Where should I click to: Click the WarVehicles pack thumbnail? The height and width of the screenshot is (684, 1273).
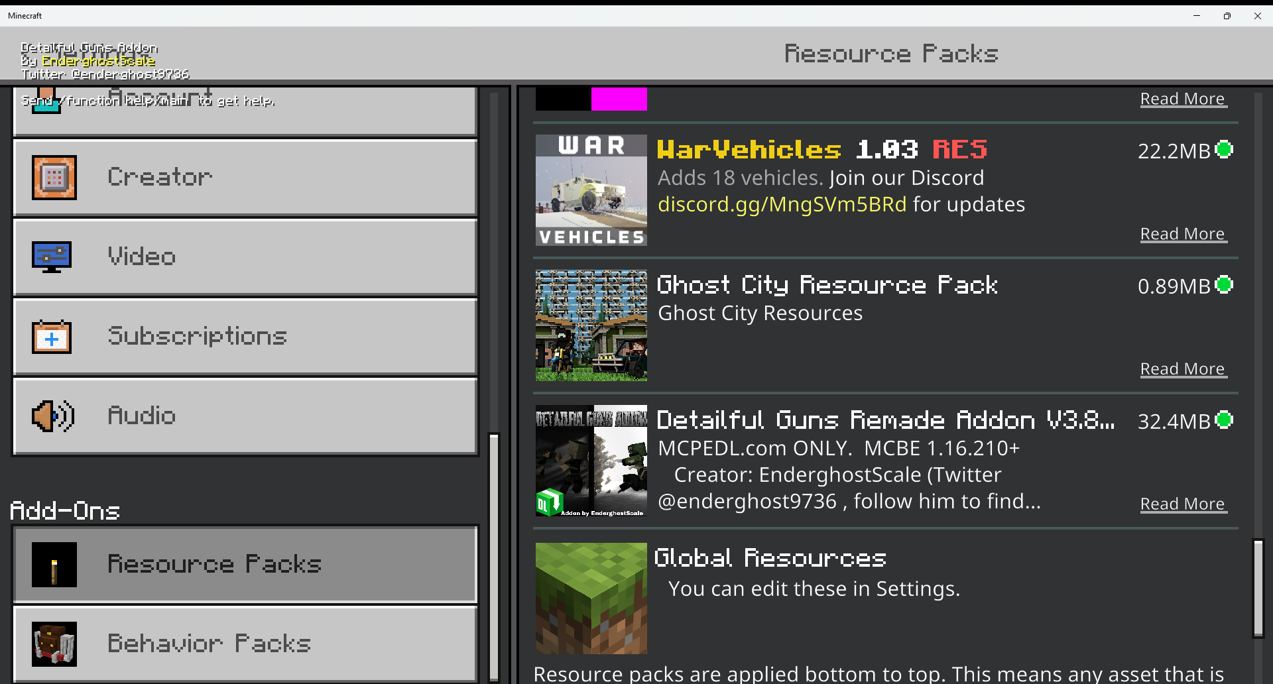pyautogui.click(x=591, y=190)
